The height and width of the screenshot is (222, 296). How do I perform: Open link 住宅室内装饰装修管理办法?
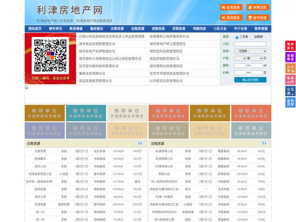(99, 66)
